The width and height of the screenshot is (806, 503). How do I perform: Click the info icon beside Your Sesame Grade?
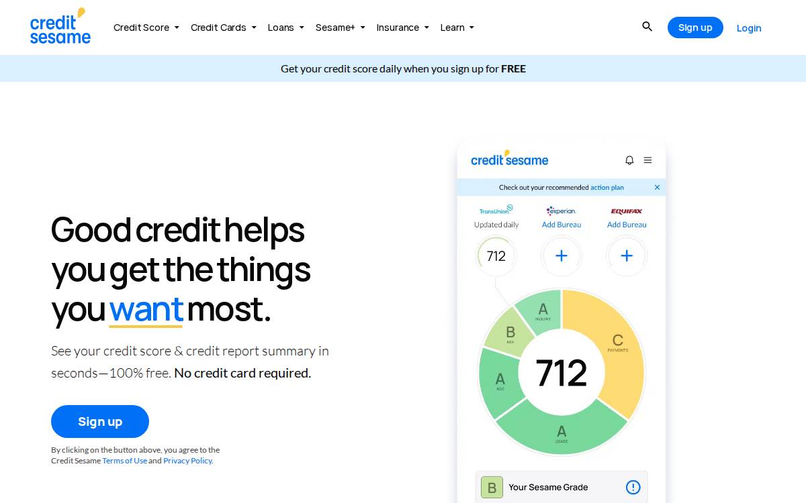pos(633,488)
